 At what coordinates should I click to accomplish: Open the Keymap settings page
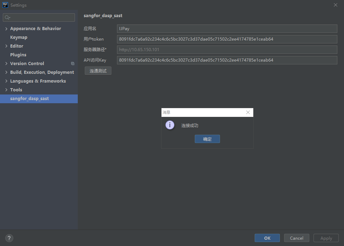[19, 37]
